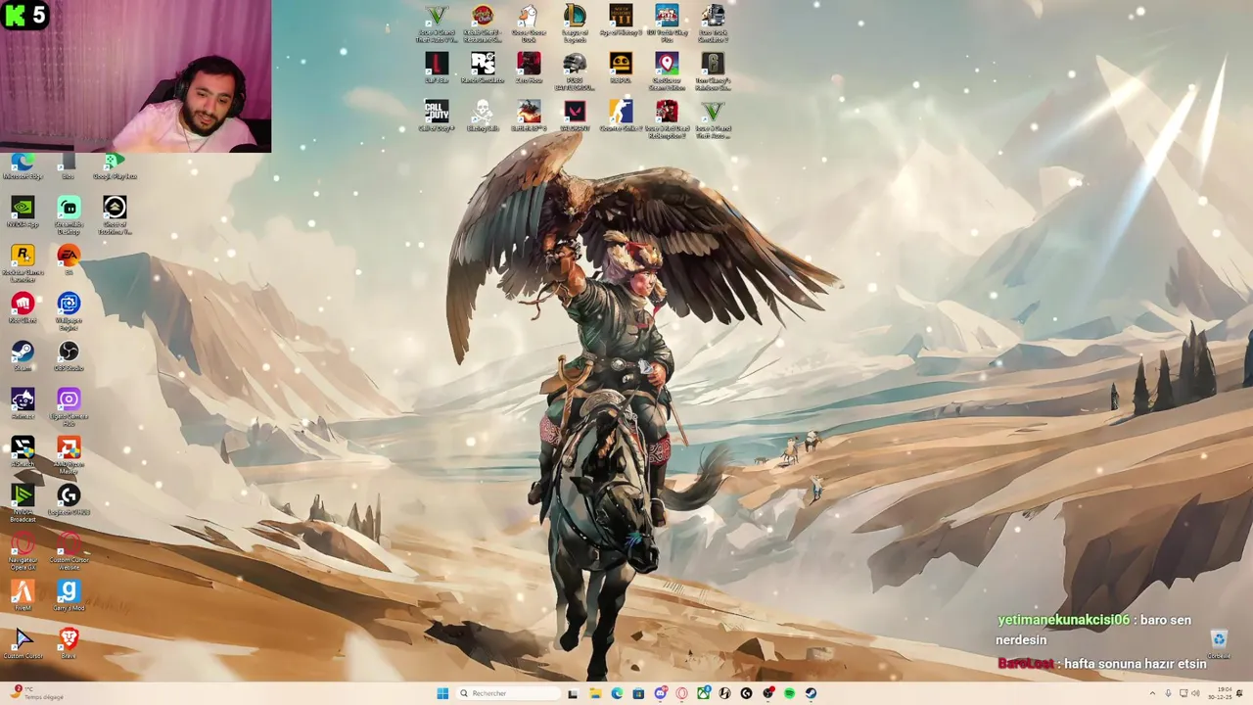The height and width of the screenshot is (705, 1253).
Task: Open Microsoft Edge desktop shortcut
Action: (23, 166)
